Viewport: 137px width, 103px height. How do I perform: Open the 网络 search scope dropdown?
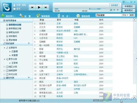coord(125,15)
